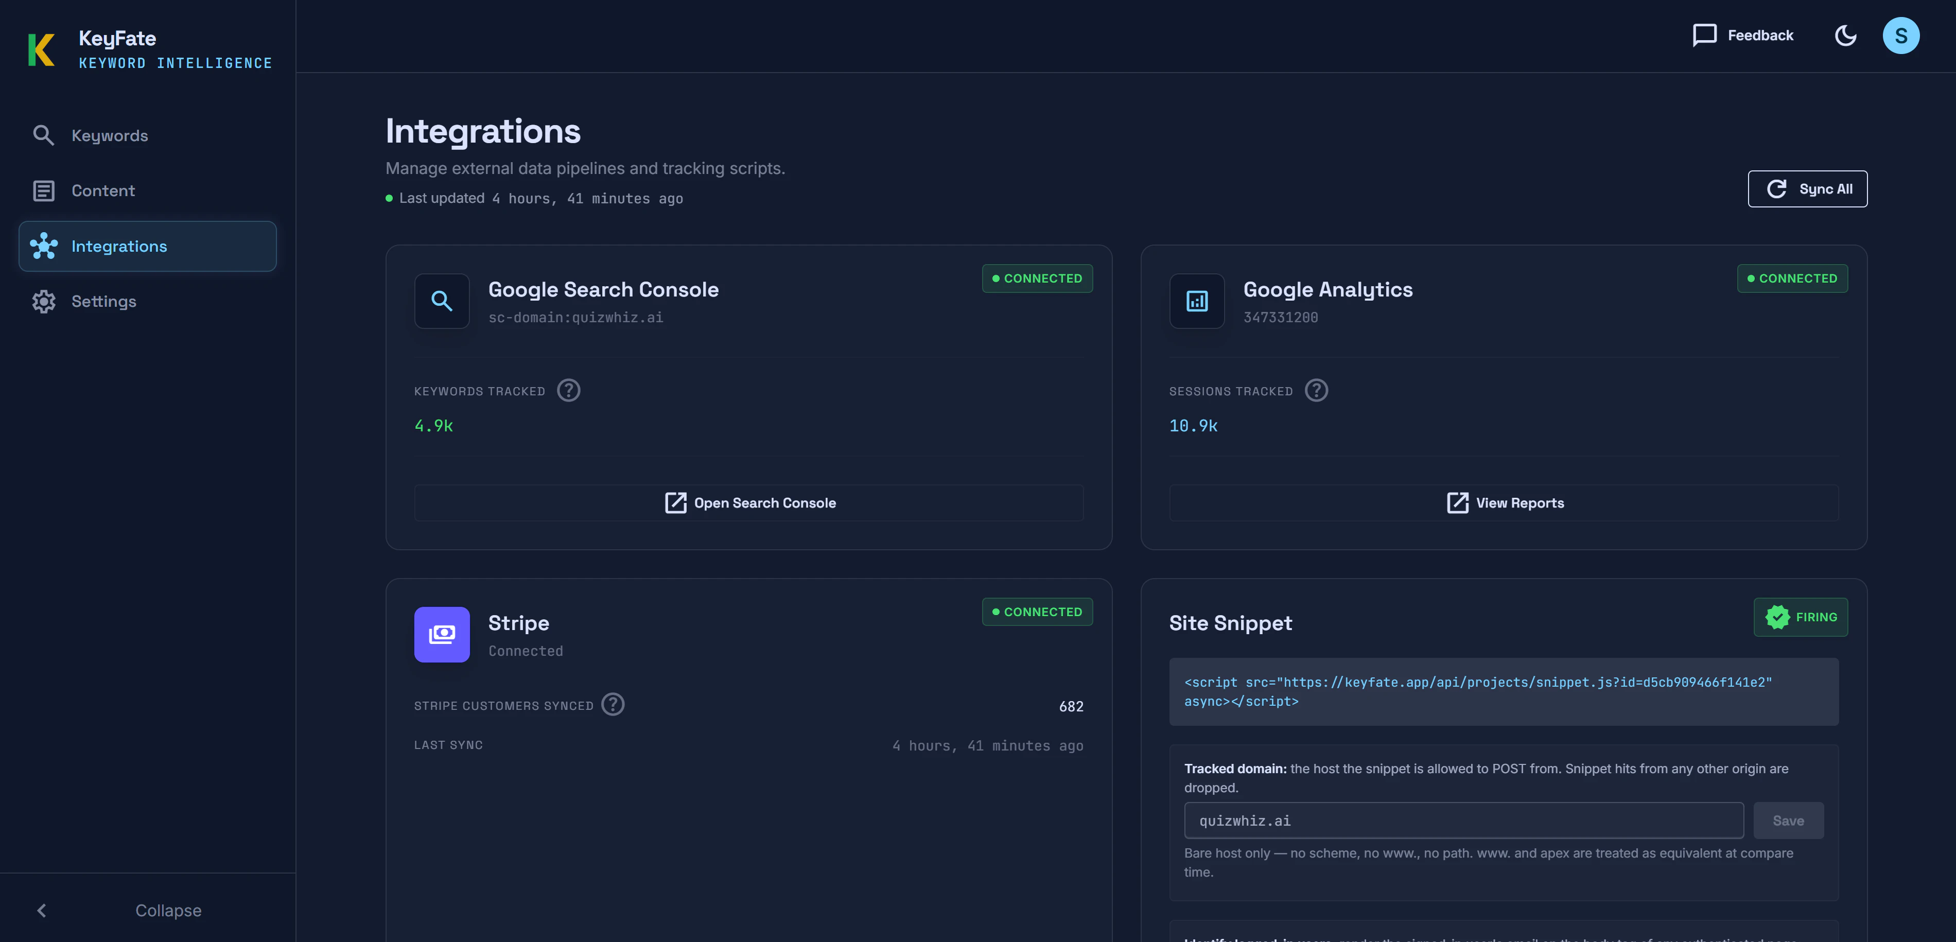Click the Integrations page heading
The image size is (1956, 942).
tap(483, 131)
